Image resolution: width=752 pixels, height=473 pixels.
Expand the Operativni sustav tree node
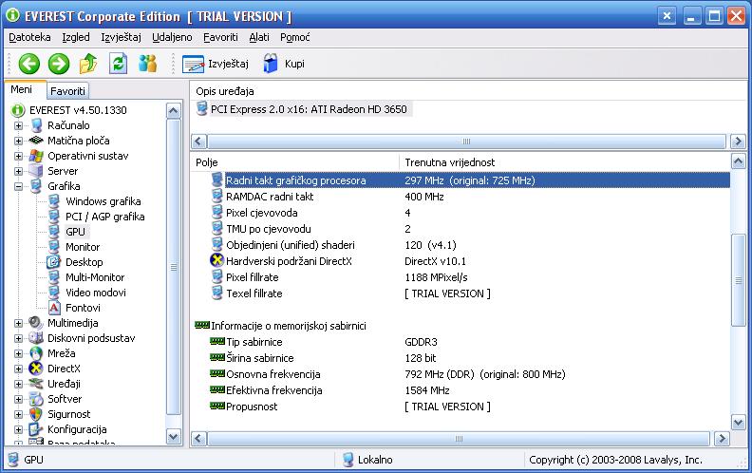pyautogui.click(x=18, y=157)
